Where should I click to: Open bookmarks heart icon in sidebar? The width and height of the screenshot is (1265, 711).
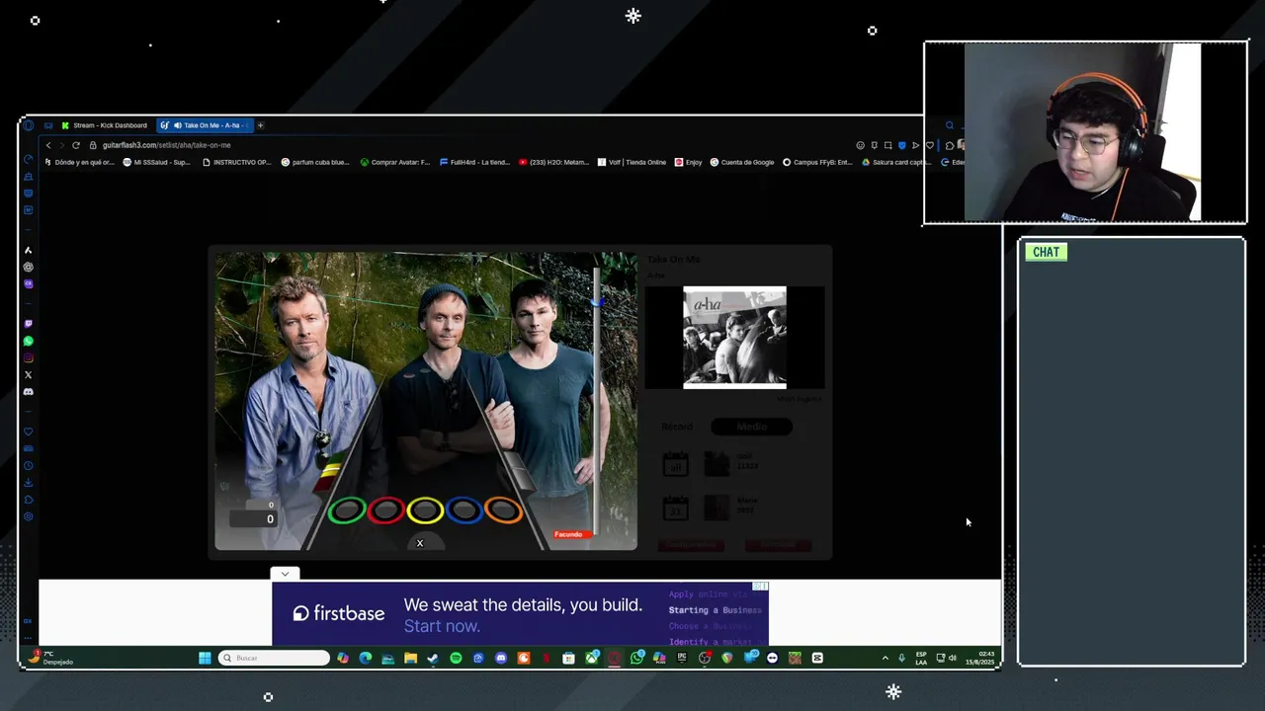[28, 432]
